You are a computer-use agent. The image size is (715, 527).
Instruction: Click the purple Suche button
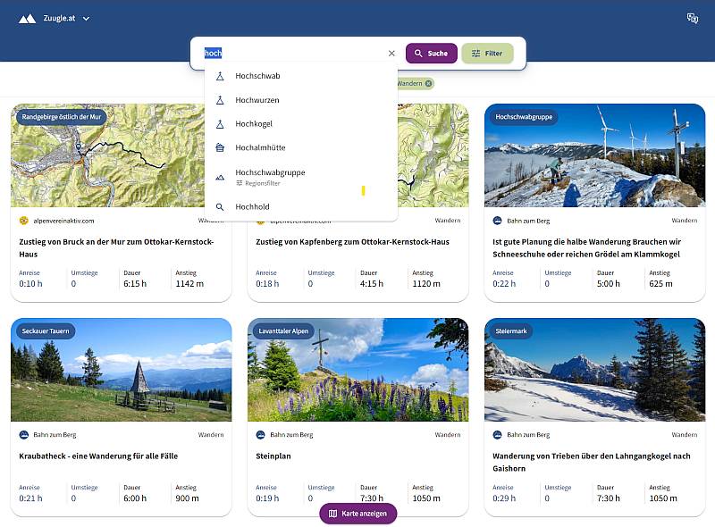tap(432, 54)
